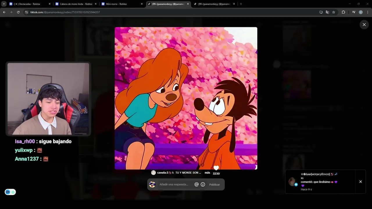372x209 pixels.
Task: Dismiss the comment notification popup
Action: coord(360,182)
